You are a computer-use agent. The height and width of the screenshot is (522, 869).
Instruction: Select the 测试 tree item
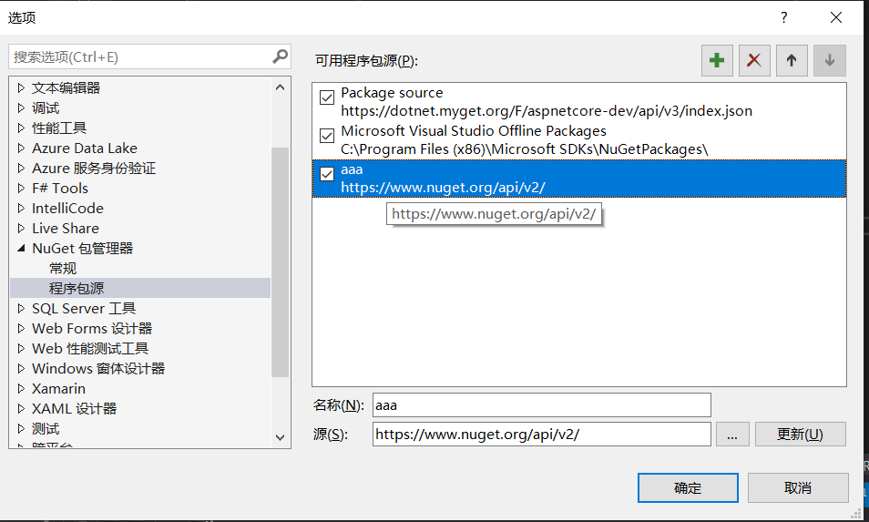(x=45, y=428)
